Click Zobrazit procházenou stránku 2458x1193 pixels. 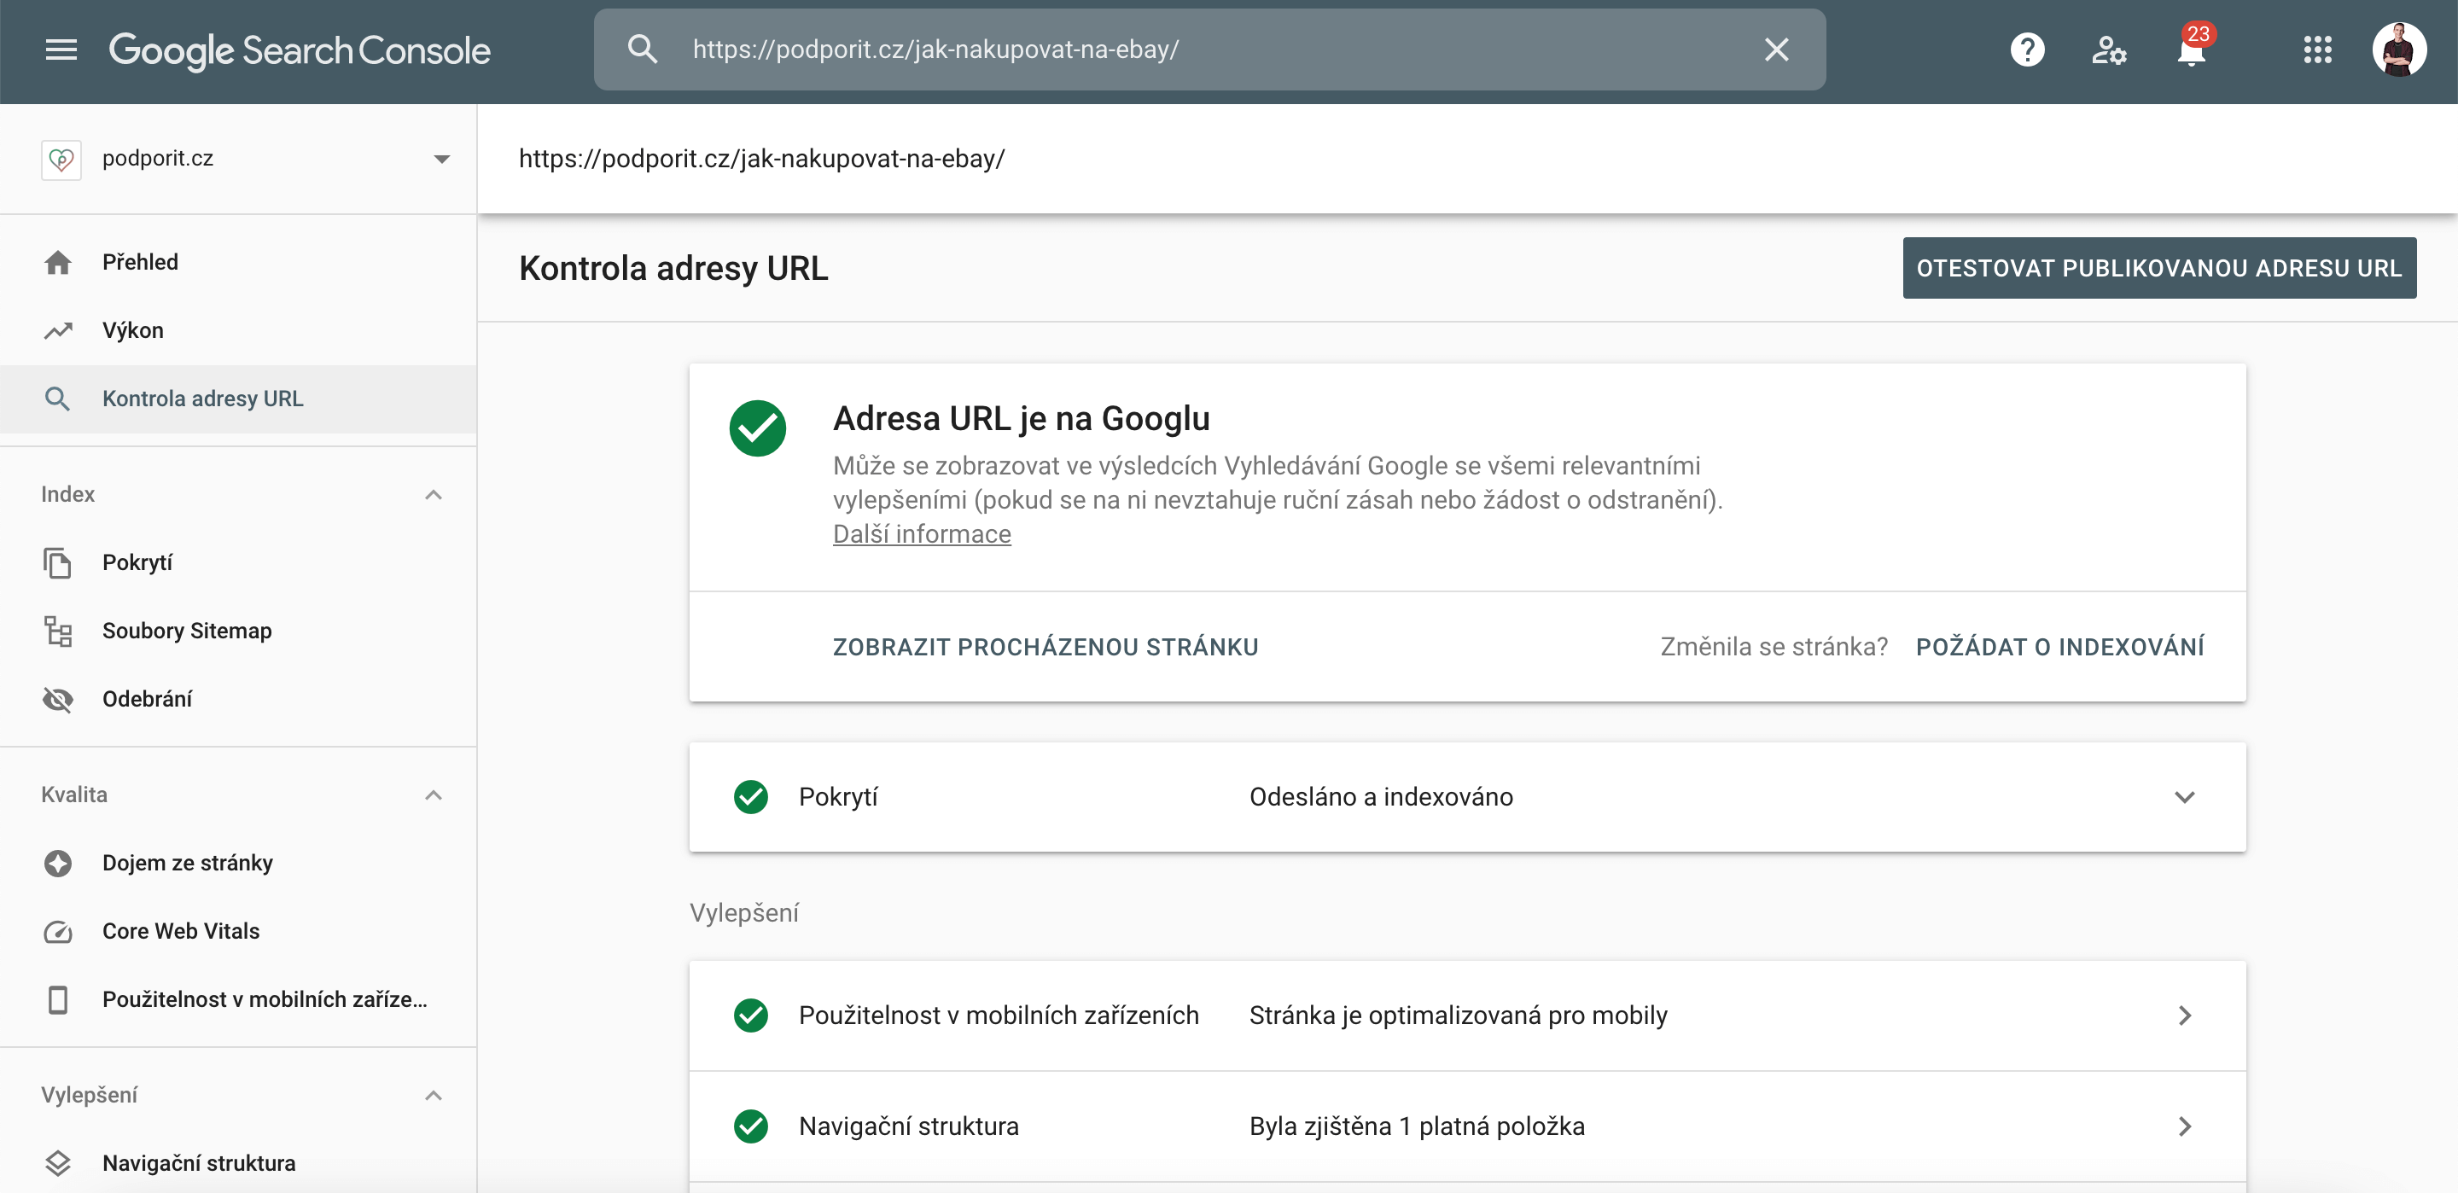pos(1046,647)
